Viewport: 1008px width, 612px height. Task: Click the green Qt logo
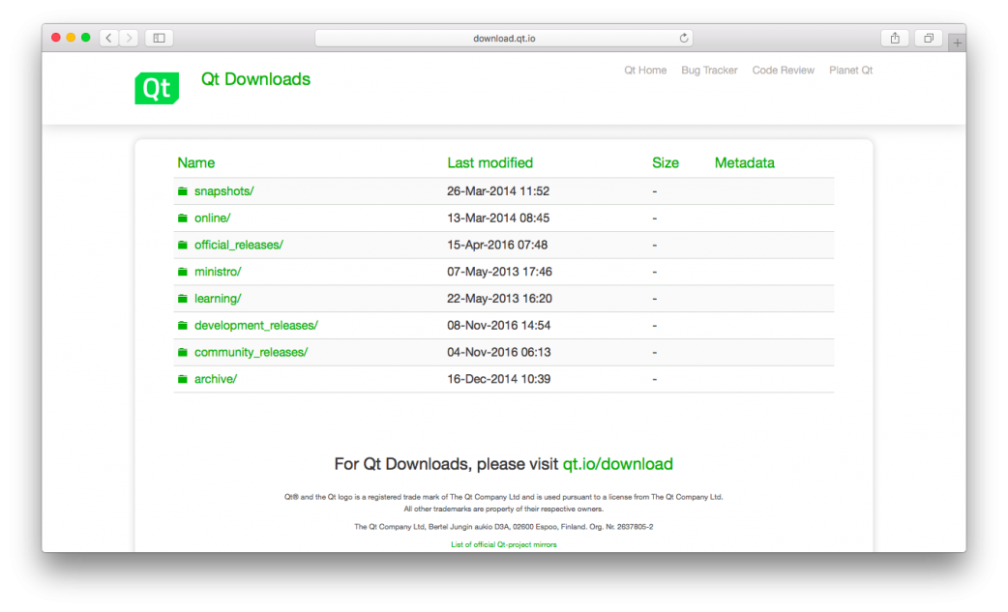click(156, 88)
